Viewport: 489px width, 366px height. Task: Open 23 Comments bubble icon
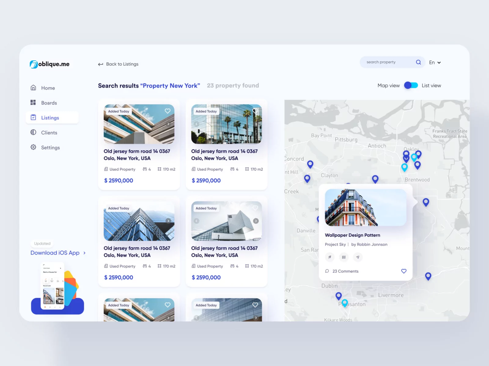[327, 271]
